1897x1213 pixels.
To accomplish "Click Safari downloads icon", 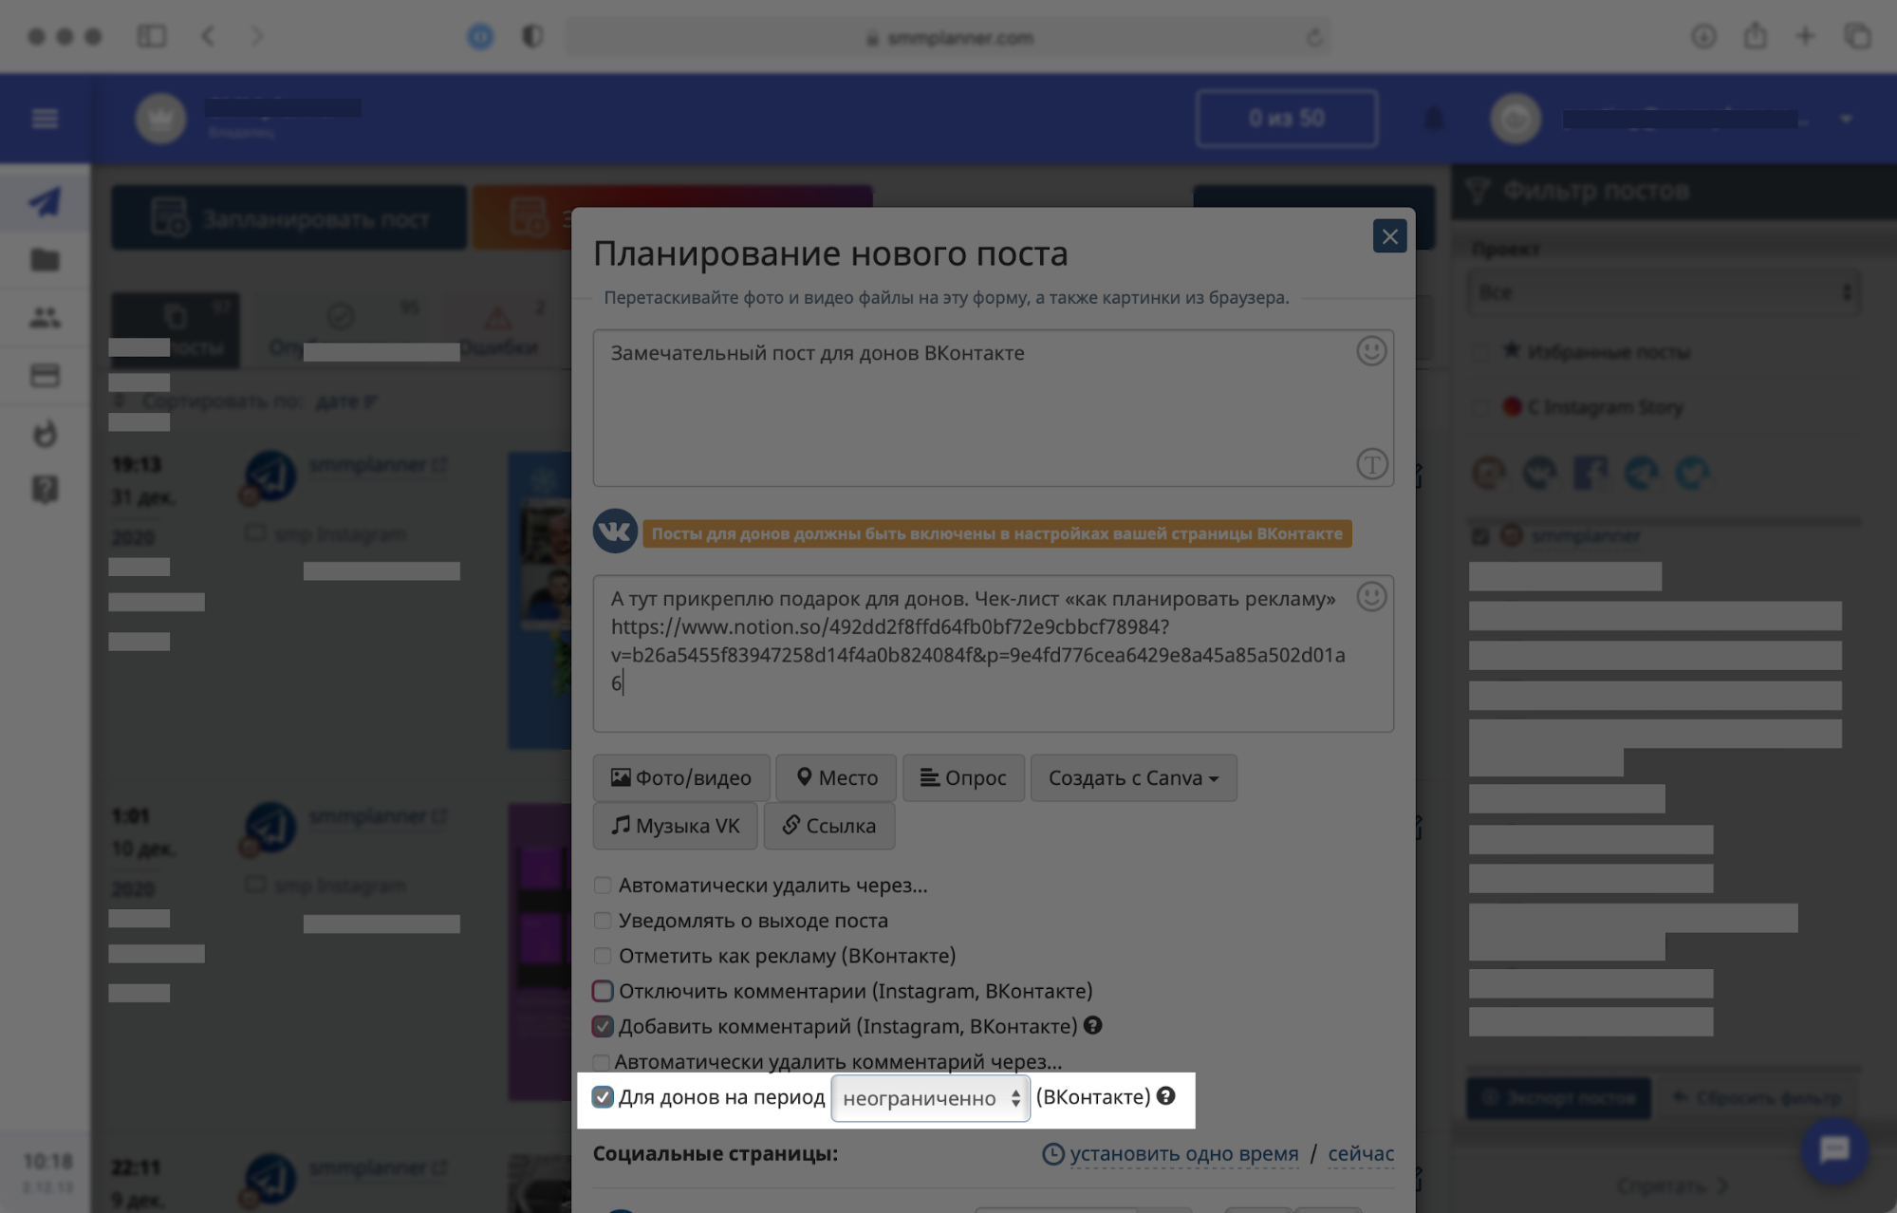I will (1703, 36).
